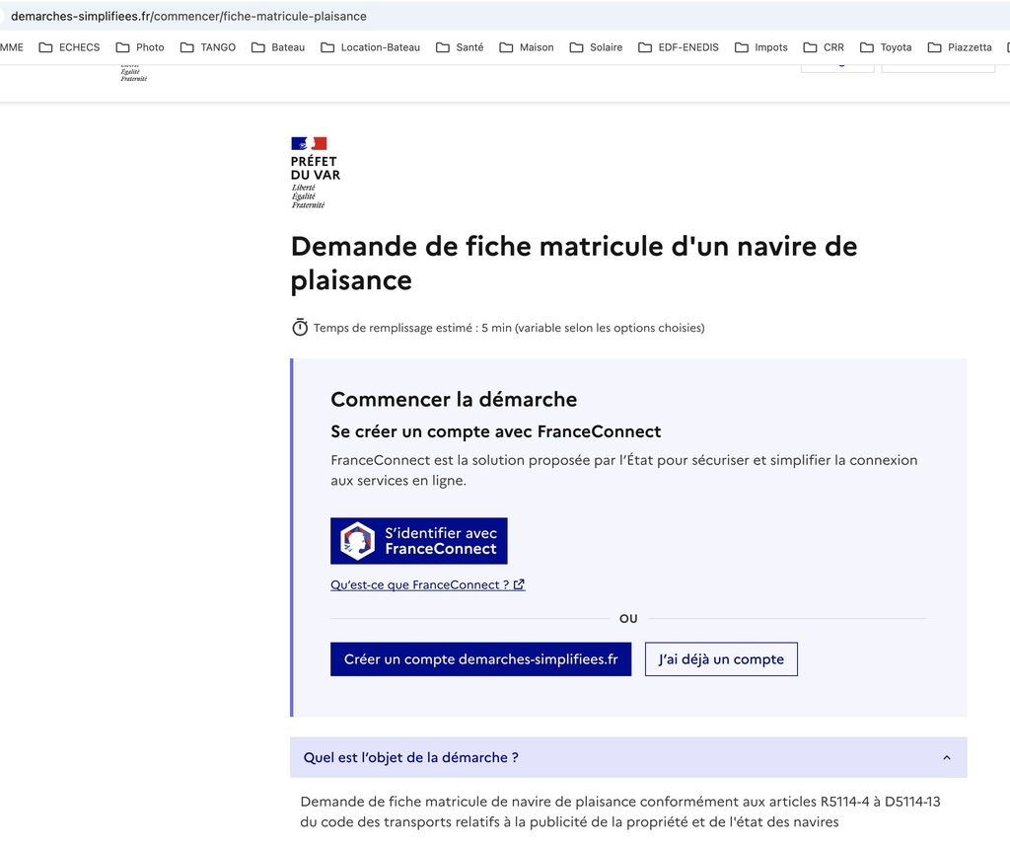Click the Temps de remplissage estimé text
This screenshot has width=1010, height=849.
(509, 328)
